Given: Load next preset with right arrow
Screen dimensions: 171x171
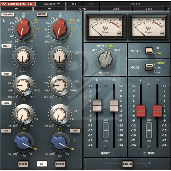Looking at the screenshot, I should tap(49, 9).
